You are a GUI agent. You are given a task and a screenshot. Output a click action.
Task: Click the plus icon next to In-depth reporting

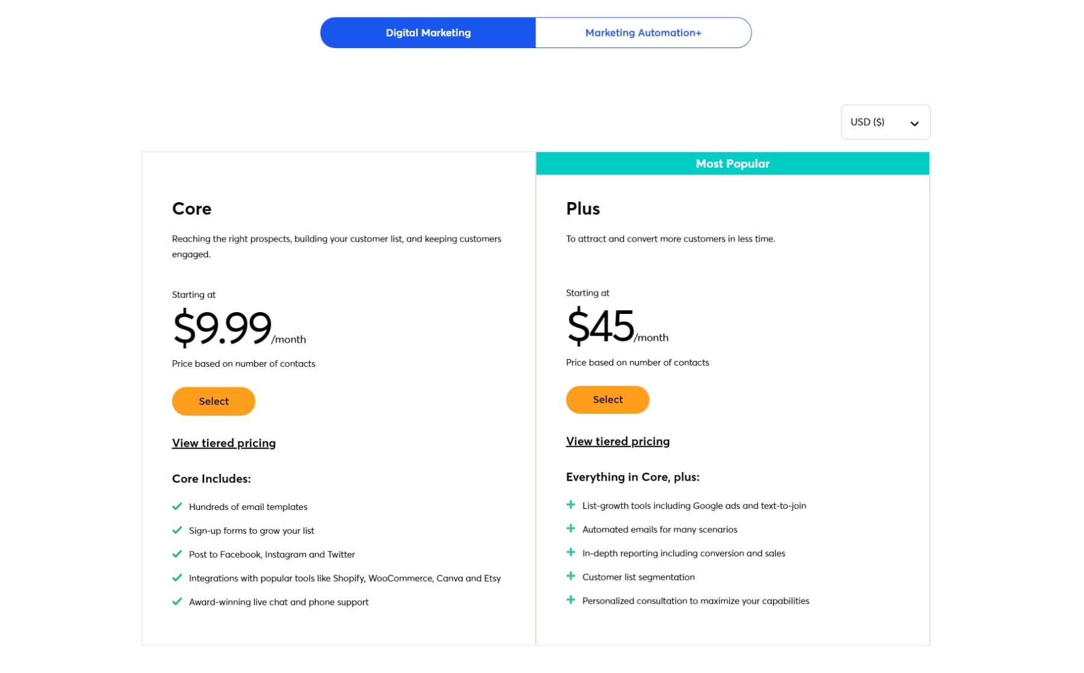pyautogui.click(x=571, y=552)
